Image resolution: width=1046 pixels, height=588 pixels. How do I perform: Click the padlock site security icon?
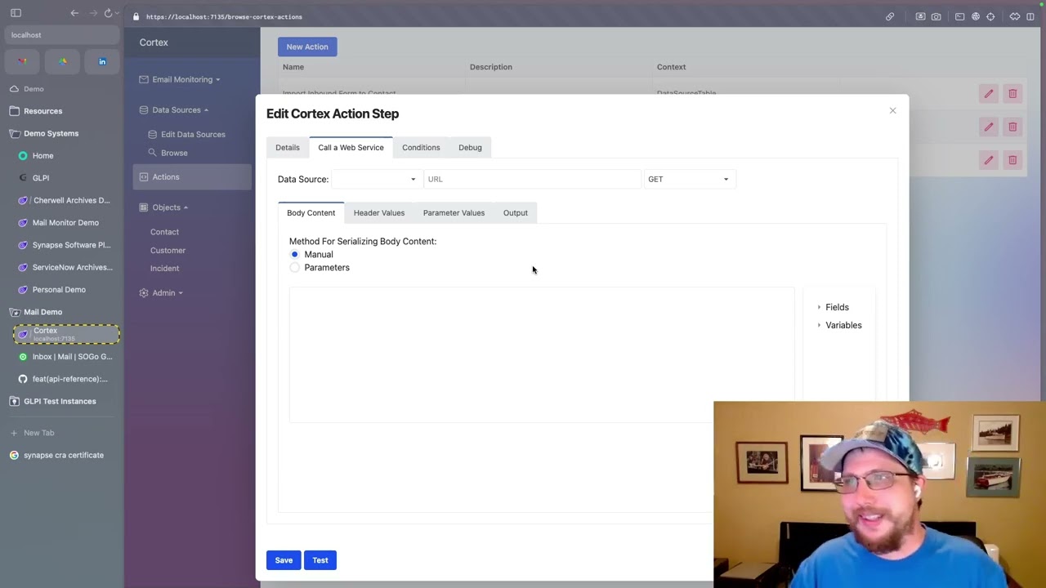point(136,16)
